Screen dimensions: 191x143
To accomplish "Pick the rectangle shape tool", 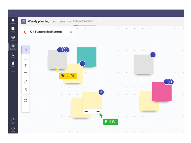I will (x=26, y=74).
